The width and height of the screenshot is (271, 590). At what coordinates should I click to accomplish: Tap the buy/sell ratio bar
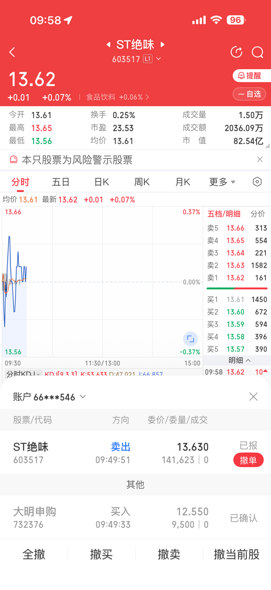237,288
